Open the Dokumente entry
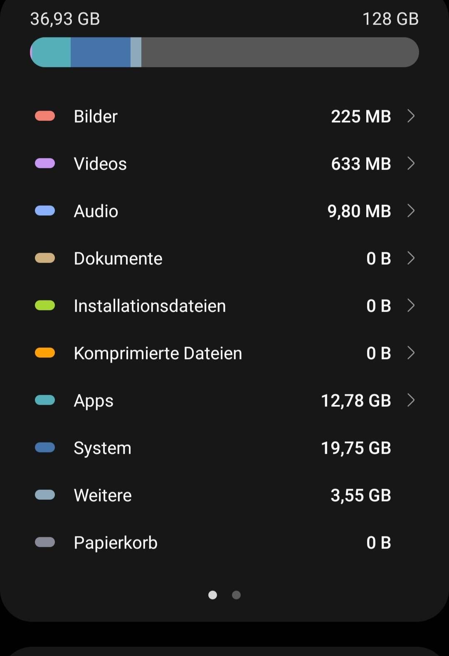 coord(224,258)
